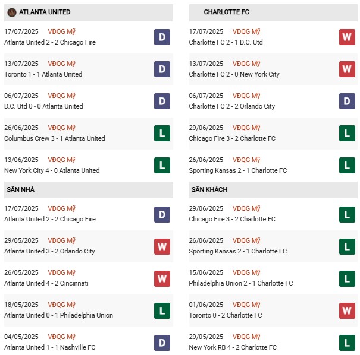Open the CHARLOTTE FC section header
Viewport: 360px width, 355px height.
(226, 12)
